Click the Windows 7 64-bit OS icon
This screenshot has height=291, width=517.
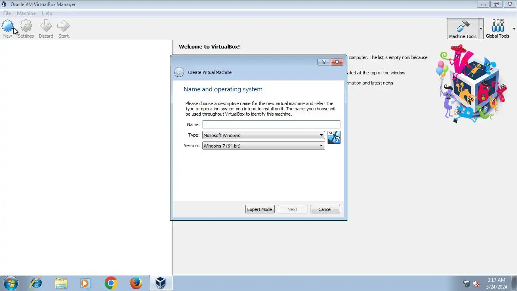(x=334, y=137)
